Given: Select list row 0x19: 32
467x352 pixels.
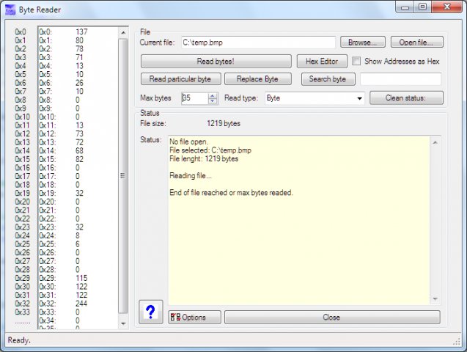Looking at the screenshot, I should click(x=78, y=194).
